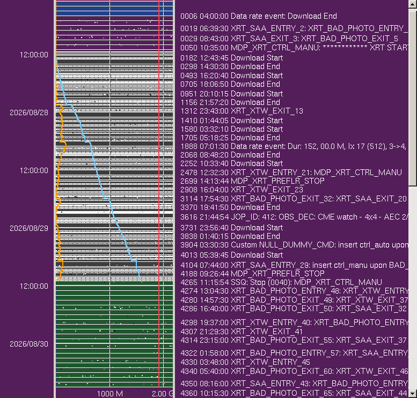Click the 1312 XRT_XTW_EXIT_13 event

point(242,111)
